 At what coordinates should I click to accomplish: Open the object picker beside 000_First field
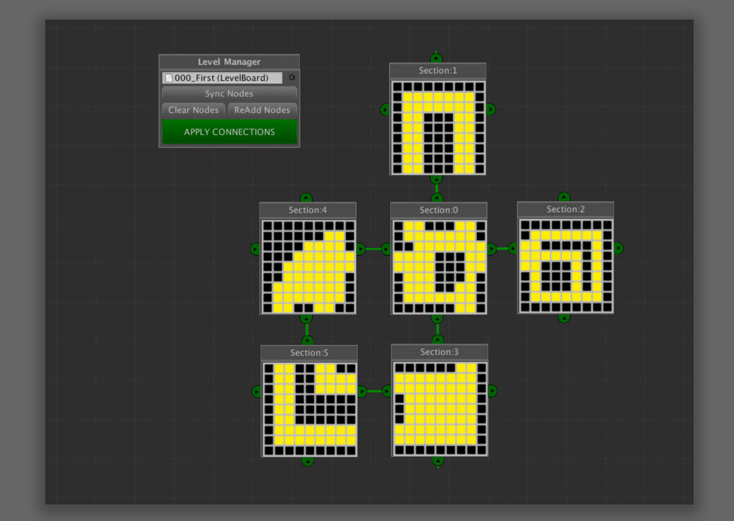[x=292, y=78]
